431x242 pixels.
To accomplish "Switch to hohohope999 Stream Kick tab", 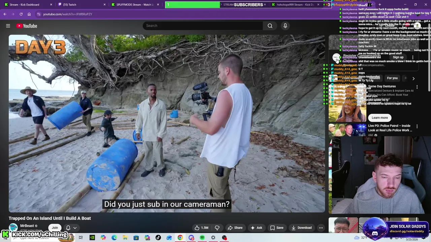I will click(x=295, y=5).
